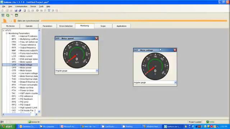230x129 pixels.
Task: Click the Save As icon beside Save
Action: point(20,10)
